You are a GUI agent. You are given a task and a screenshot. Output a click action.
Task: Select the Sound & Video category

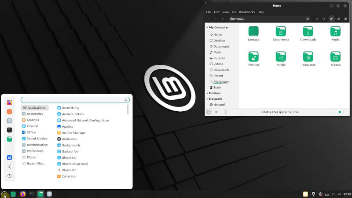tap(35, 139)
